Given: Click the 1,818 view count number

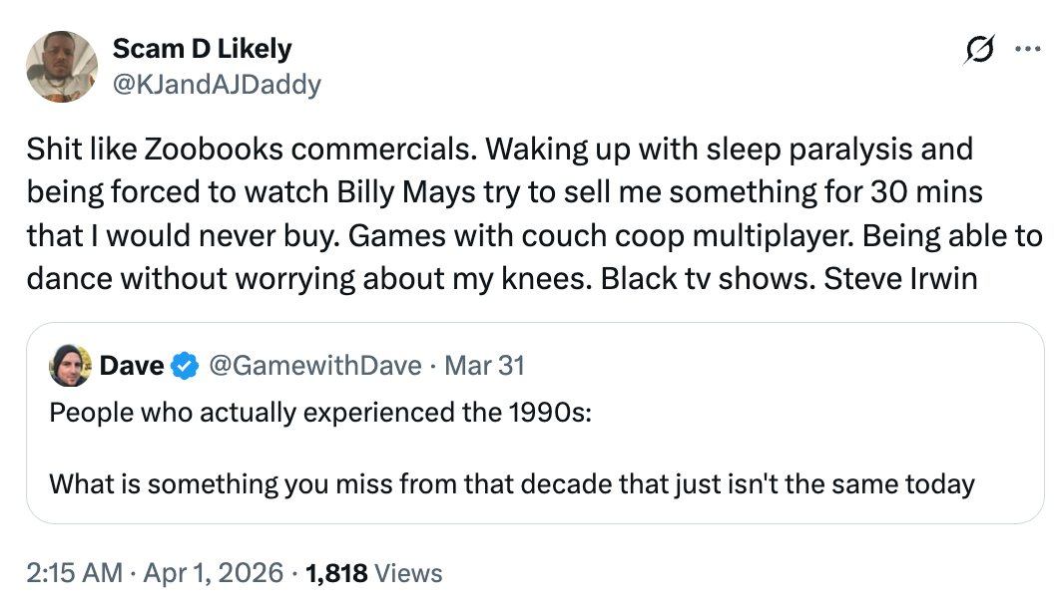Looking at the screenshot, I should pyautogui.click(x=337, y=573).
